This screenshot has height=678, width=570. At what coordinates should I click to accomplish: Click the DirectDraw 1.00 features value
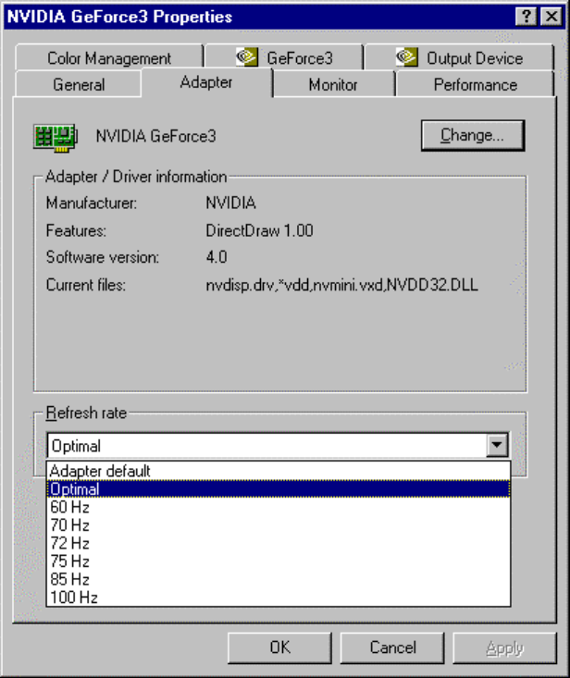coord(259,230)
